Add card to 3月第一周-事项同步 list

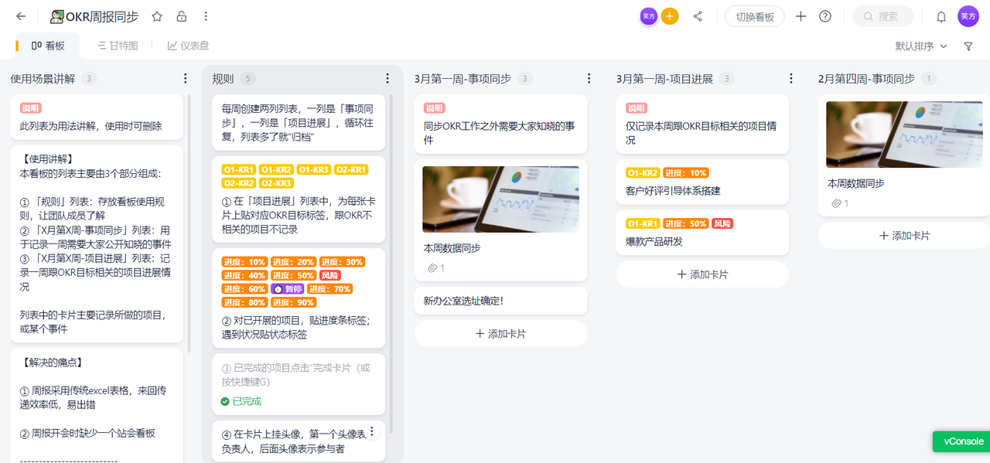click(x=500, y=334)
